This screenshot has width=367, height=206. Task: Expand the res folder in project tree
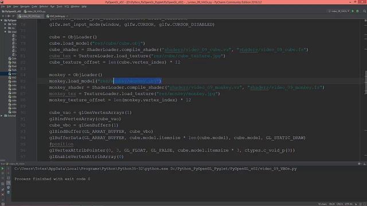pyautogui.click(x=5, y=28)
